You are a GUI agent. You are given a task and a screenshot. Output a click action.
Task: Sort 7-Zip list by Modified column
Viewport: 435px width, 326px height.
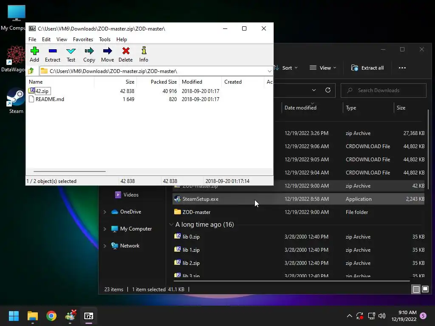(201, 82)
